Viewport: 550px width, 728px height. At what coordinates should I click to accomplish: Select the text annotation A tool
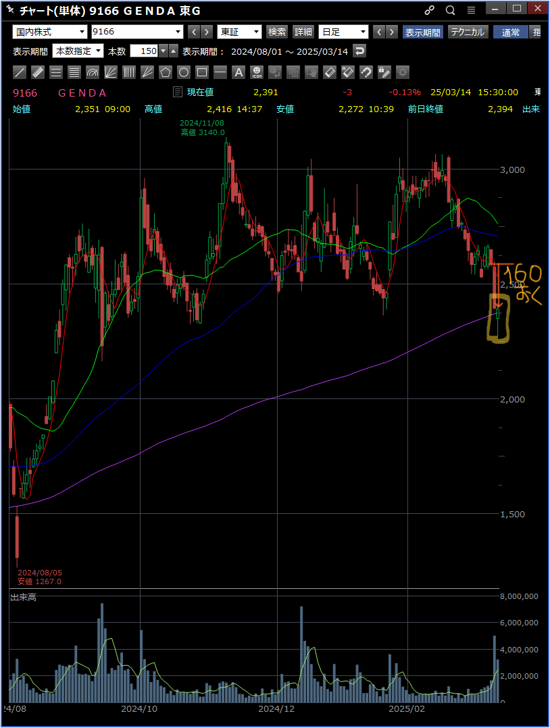click(239, 72)
